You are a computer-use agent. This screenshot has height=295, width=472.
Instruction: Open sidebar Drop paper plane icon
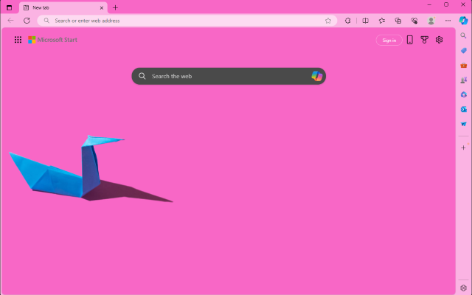point(464,124)
